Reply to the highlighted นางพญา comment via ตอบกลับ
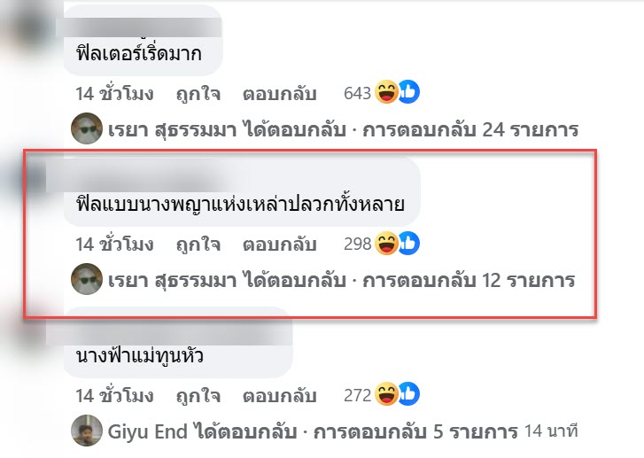The image size is (644, 458). (x=279, y=245)
